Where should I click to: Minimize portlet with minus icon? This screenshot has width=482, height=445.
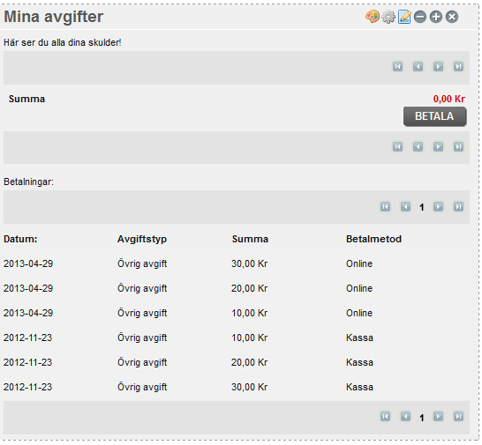pos(420,17)
